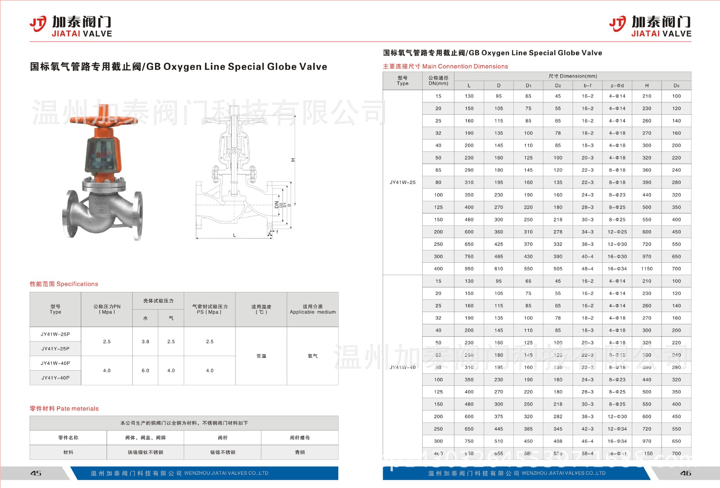Image resolution: width=720 pixels, height=488 pixels.
Task: Click the DN(mm) nominal diameter header
Action: point(438,81)
